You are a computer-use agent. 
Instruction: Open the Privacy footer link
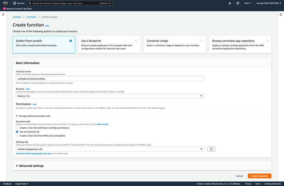[x=248, y=184]
